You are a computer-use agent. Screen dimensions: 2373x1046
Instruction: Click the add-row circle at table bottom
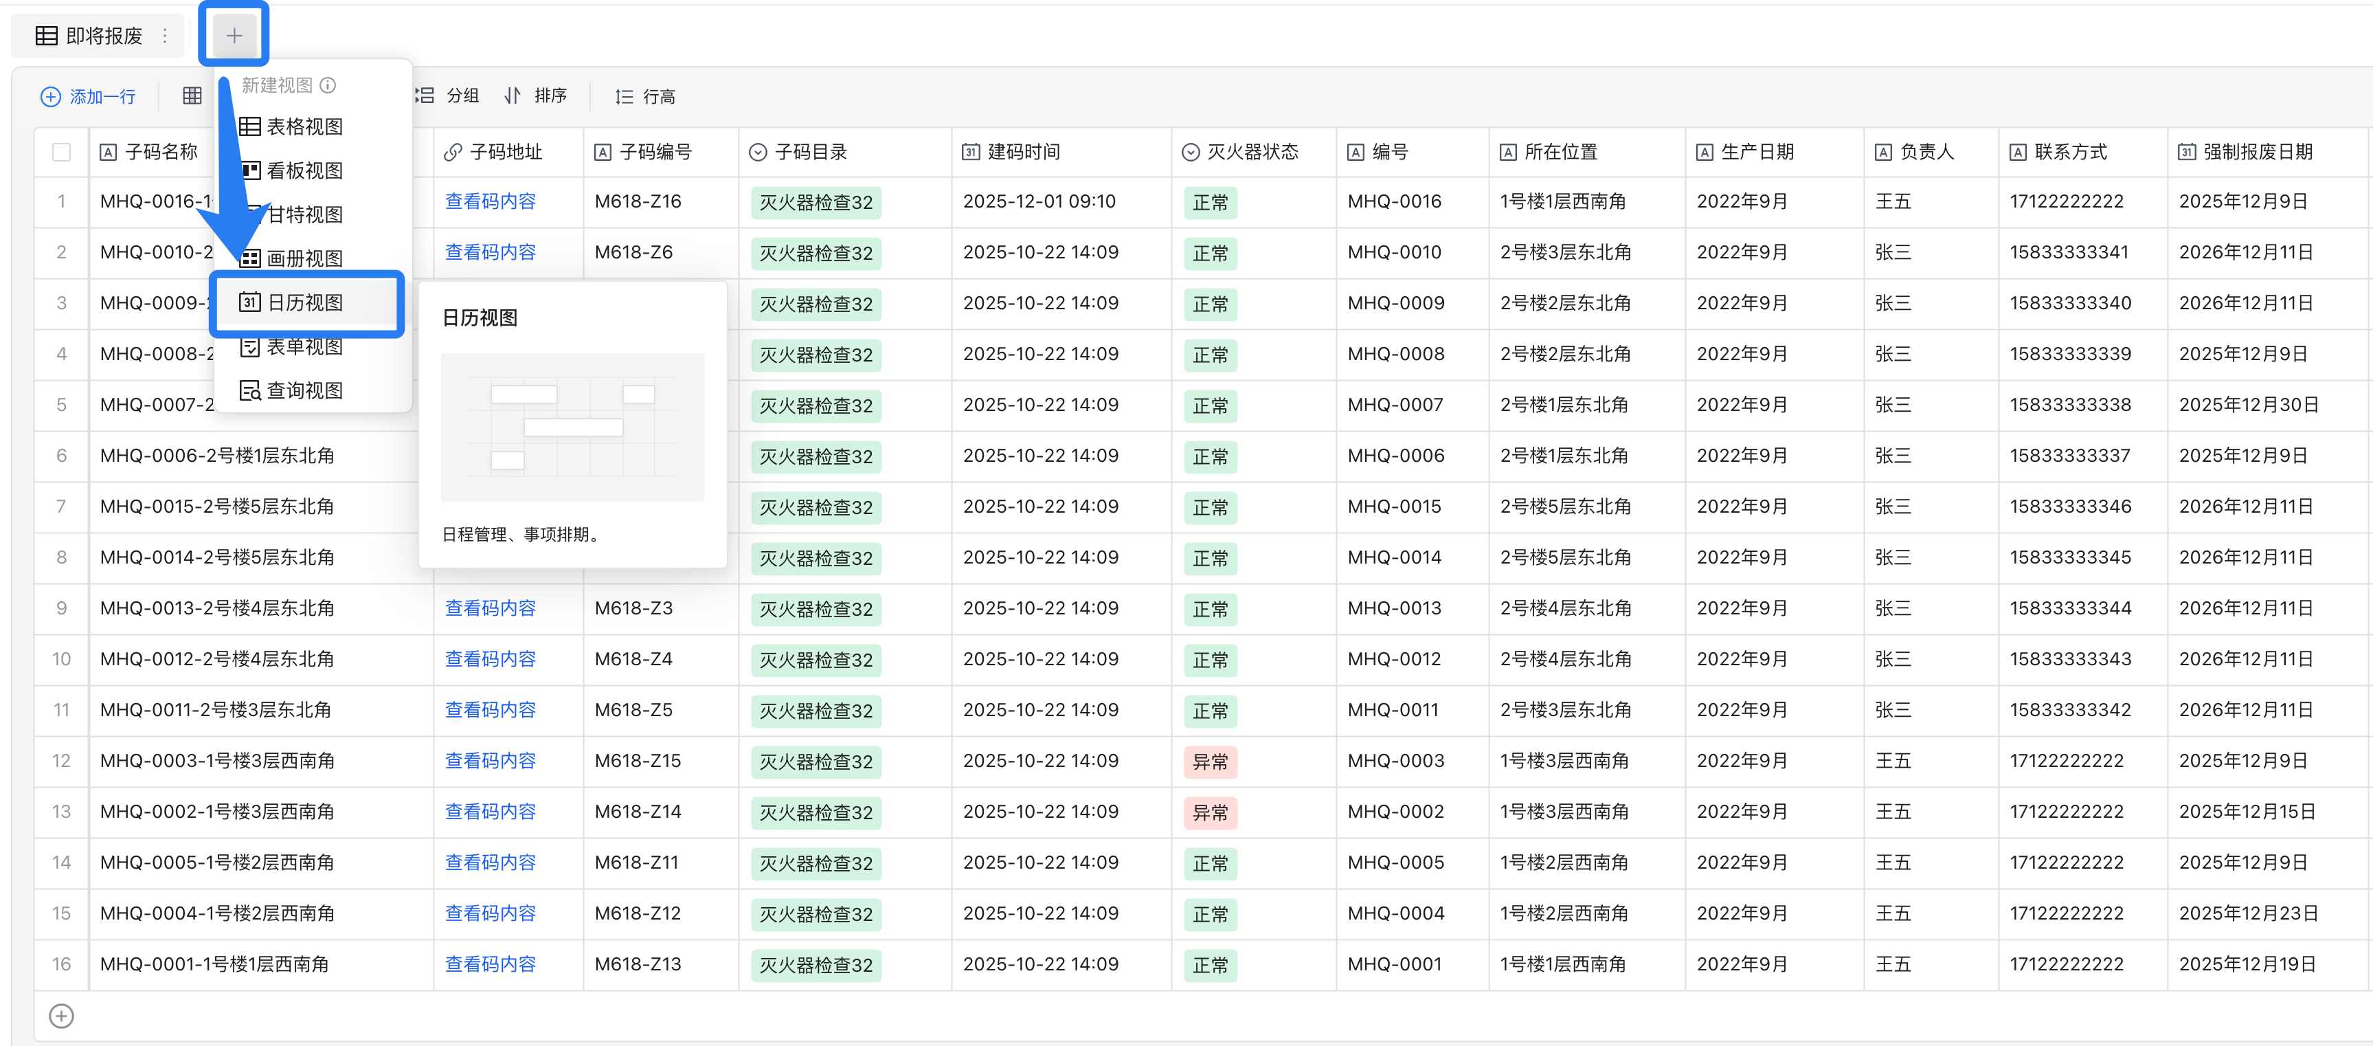coord(60,1016)
